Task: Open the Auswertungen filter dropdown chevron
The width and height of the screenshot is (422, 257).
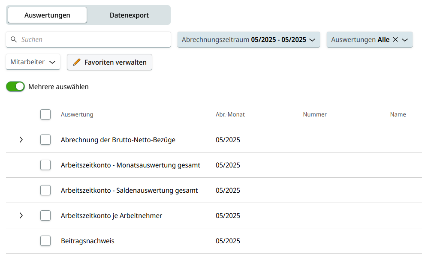Action: (405, 39)
